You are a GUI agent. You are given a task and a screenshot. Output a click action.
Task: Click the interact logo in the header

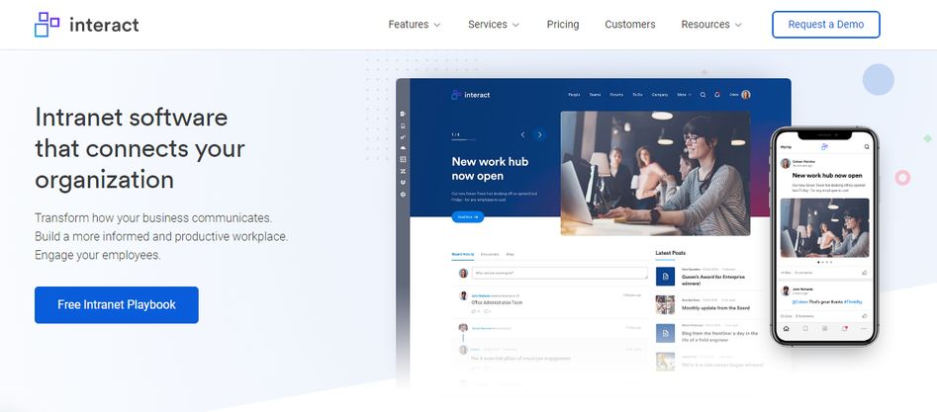tap(87, 25)
